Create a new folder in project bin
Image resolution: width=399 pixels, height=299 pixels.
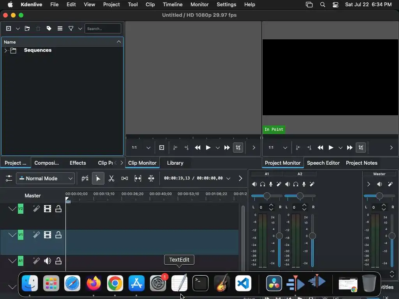27,28
